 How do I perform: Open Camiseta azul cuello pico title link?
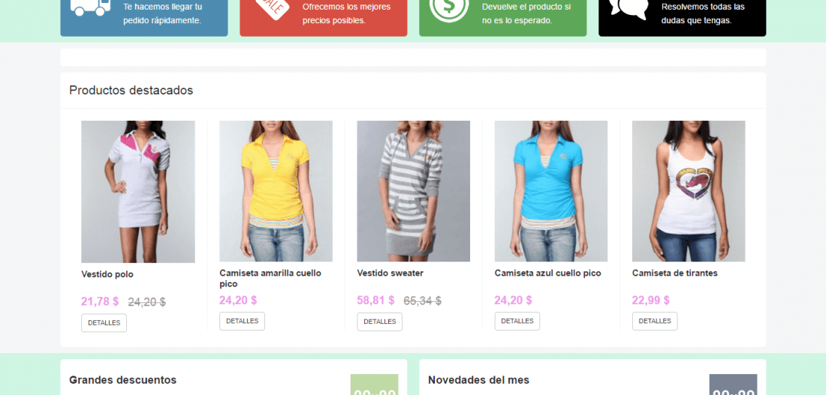(x=547, y=273)
